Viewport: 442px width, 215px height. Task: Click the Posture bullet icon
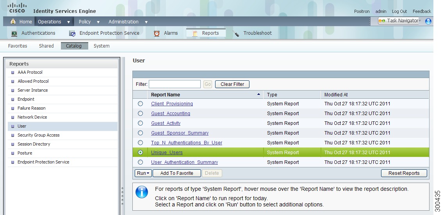(12, 154)
